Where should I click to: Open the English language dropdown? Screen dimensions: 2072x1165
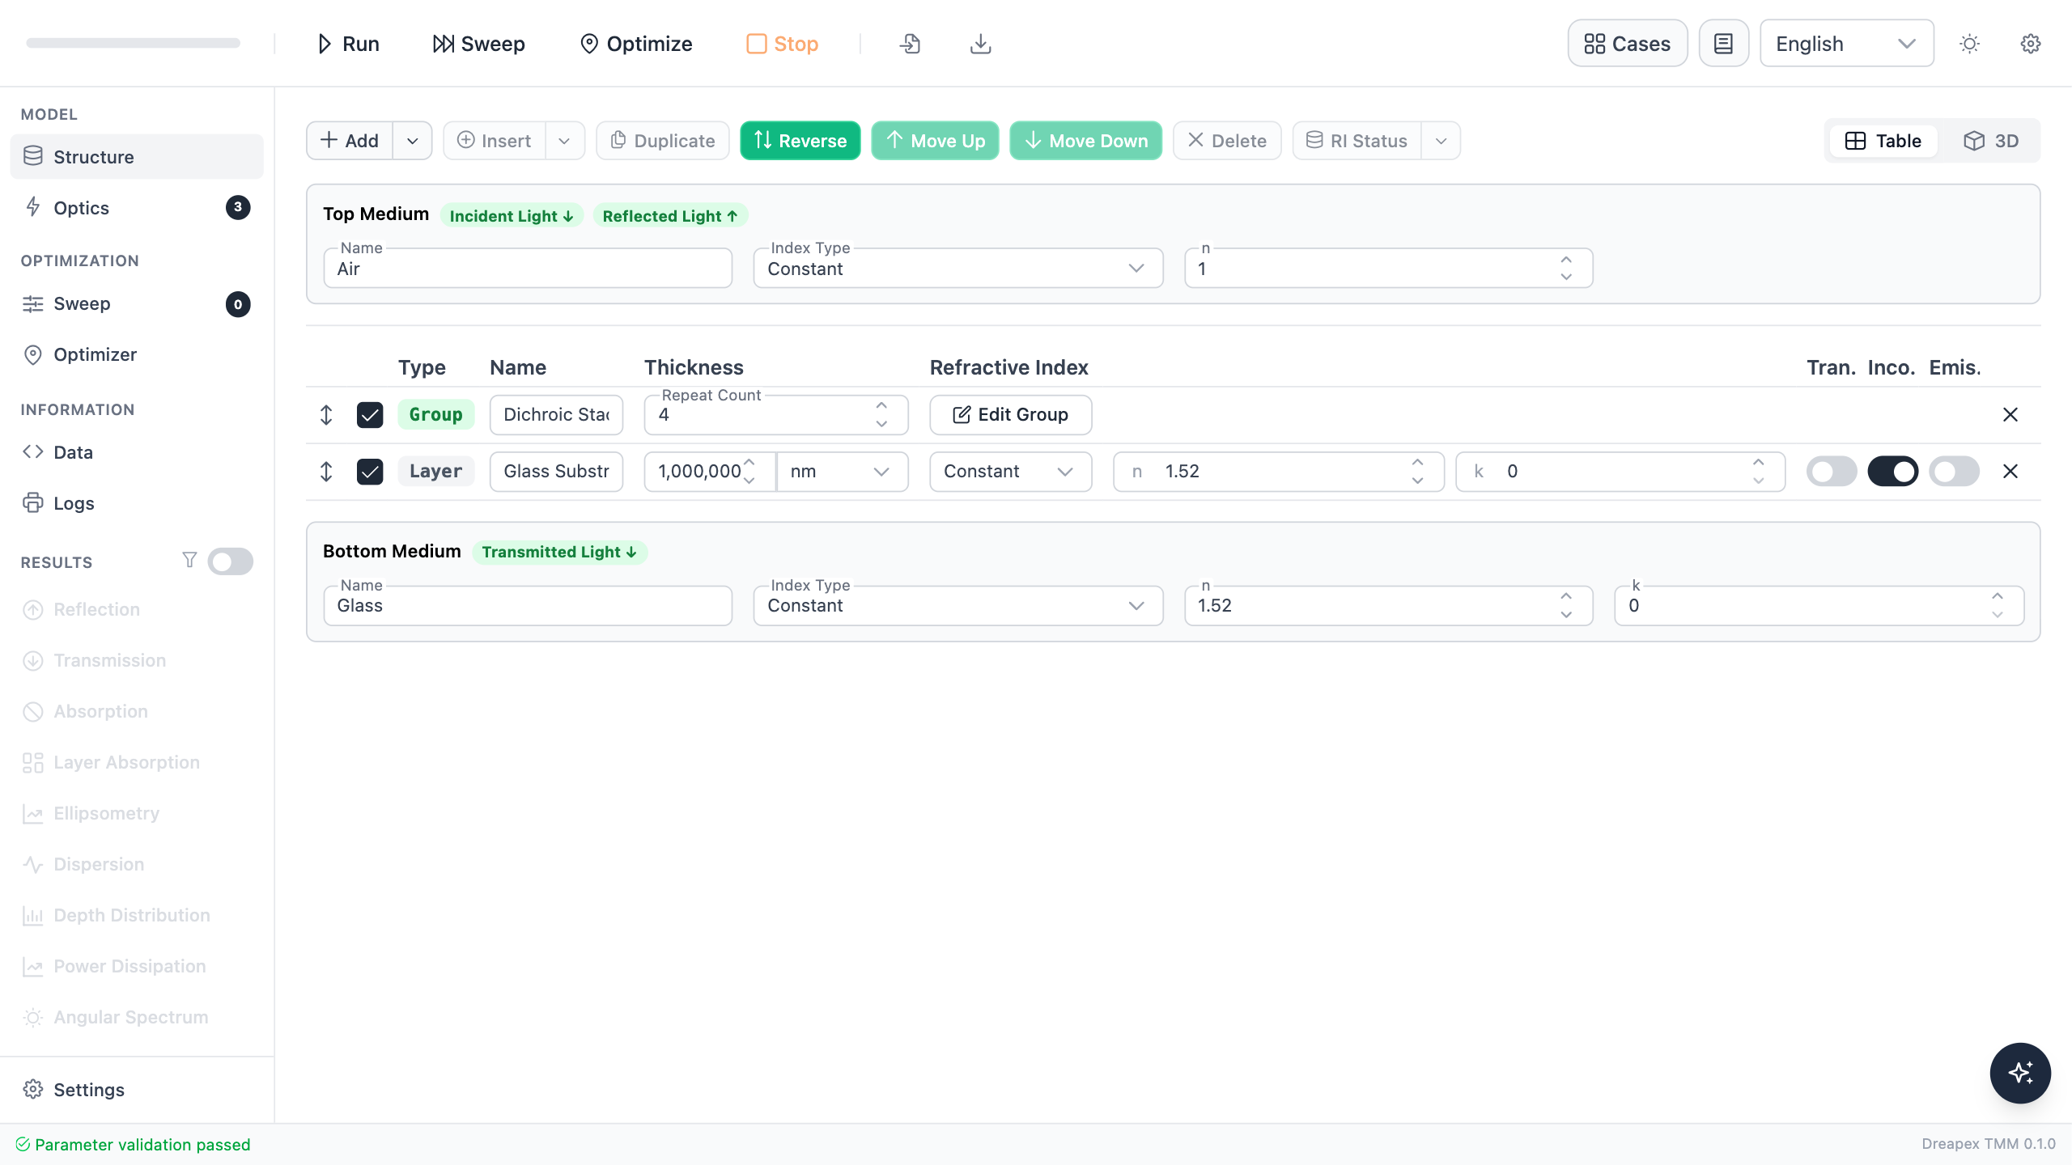click(1846, 44)
